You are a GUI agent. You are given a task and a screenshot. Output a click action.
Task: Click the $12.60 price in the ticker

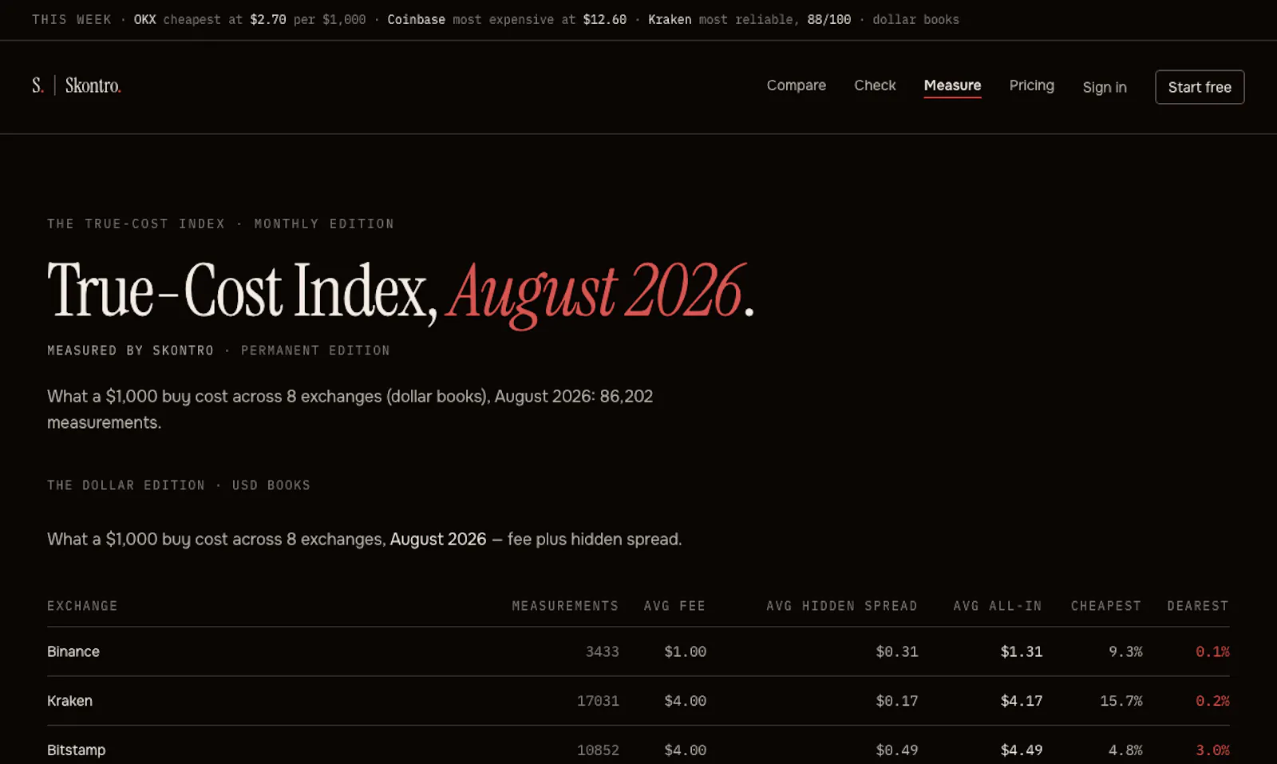tap(605, 19)
